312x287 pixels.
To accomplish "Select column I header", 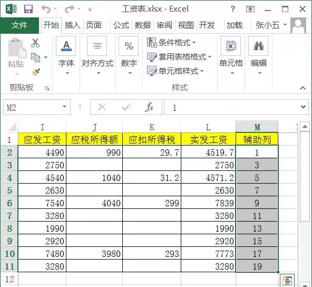I will click(x=42, y=127).
